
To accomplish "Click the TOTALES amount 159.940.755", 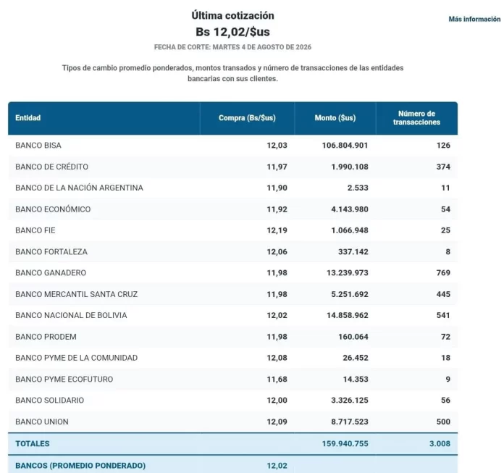I will coord(345,444).
